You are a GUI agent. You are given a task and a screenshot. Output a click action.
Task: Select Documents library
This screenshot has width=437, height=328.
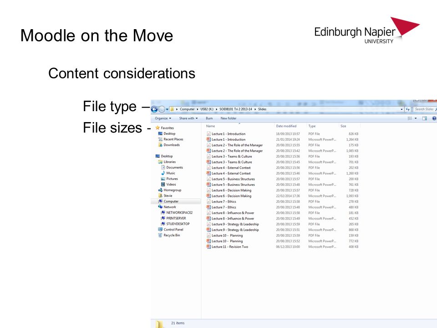tap(174, 167)
